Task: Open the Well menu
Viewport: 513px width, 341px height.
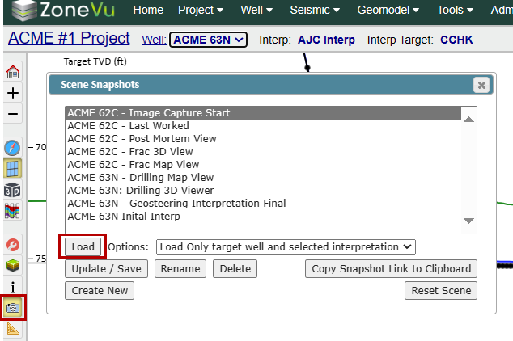Action: [x=256, y=11]
